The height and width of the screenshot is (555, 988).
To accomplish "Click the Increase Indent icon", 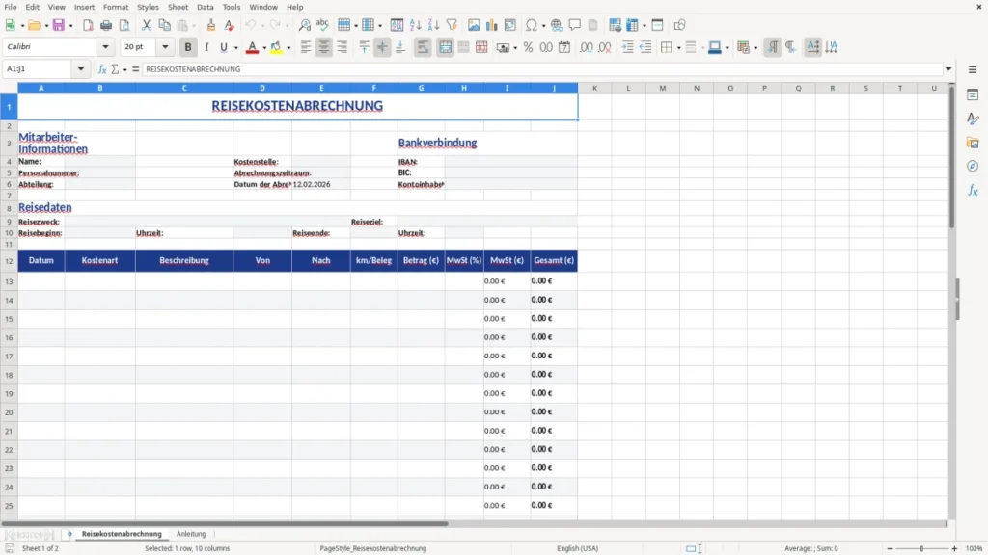I will [627, 47].
